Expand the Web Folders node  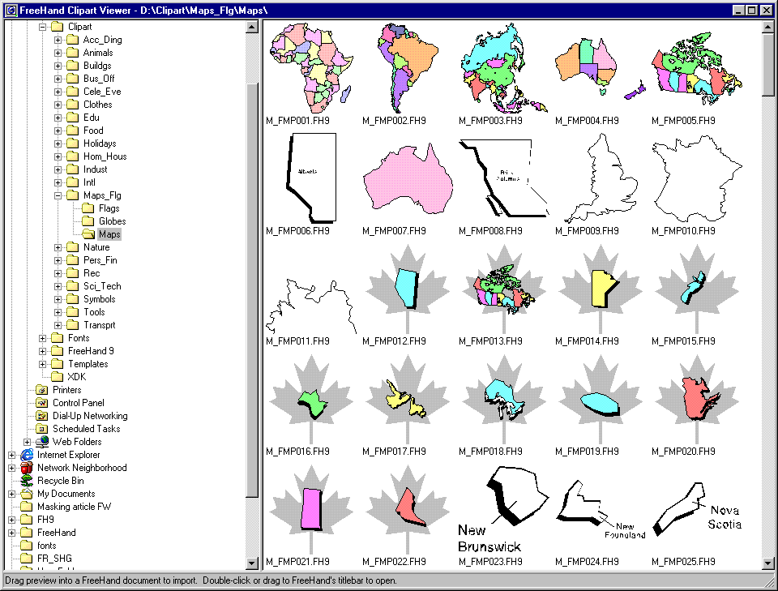click(x=28, y=442)
